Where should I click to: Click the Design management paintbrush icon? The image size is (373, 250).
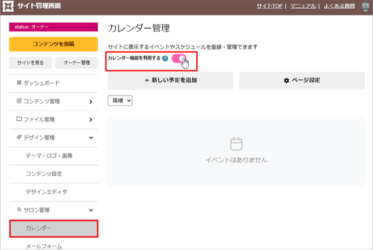click(19, 138)
